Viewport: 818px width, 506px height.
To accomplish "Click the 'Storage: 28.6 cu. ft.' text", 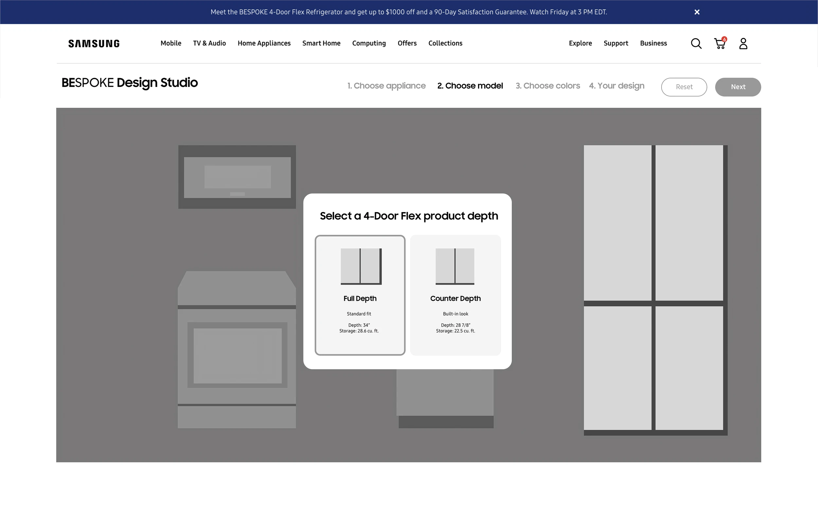I will 359,331.
